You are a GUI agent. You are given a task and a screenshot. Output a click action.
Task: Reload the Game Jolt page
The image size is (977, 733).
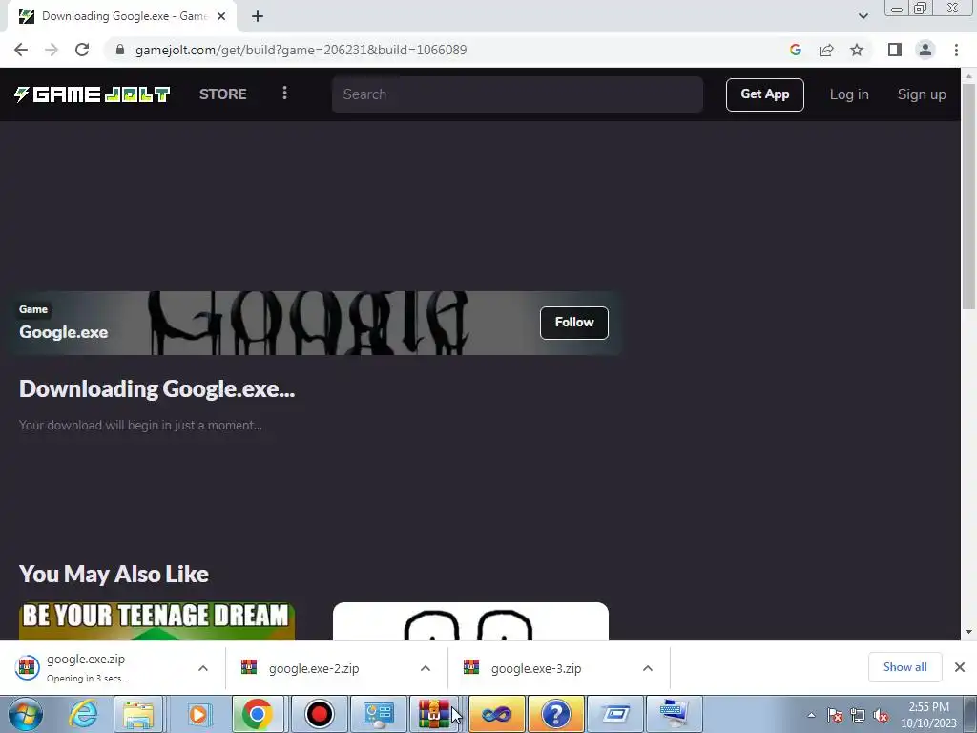point(82,50)
